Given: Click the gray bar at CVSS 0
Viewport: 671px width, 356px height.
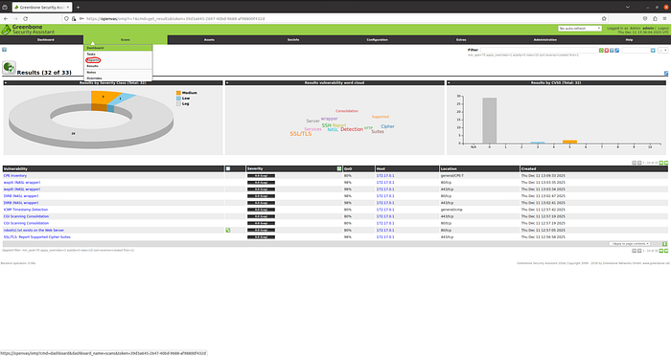Looking at the screenshot, I should click(490, 121).
